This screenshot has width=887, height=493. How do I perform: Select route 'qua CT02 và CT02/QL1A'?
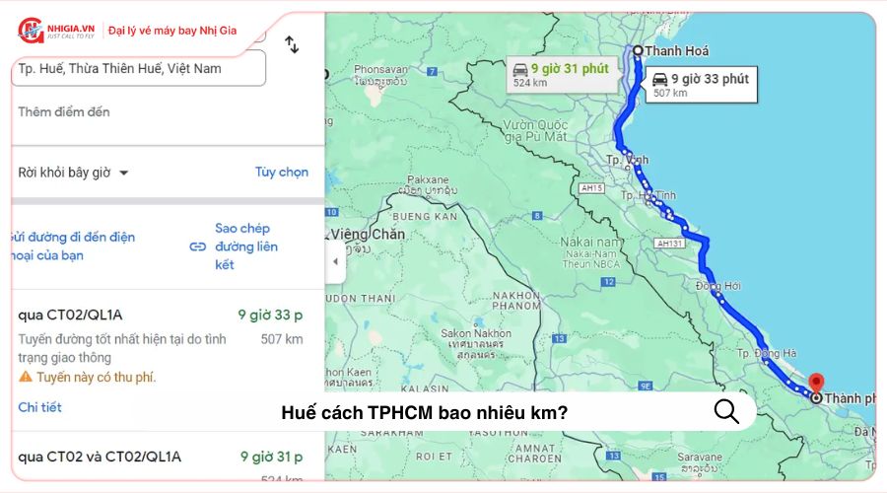tap(168, 457)
